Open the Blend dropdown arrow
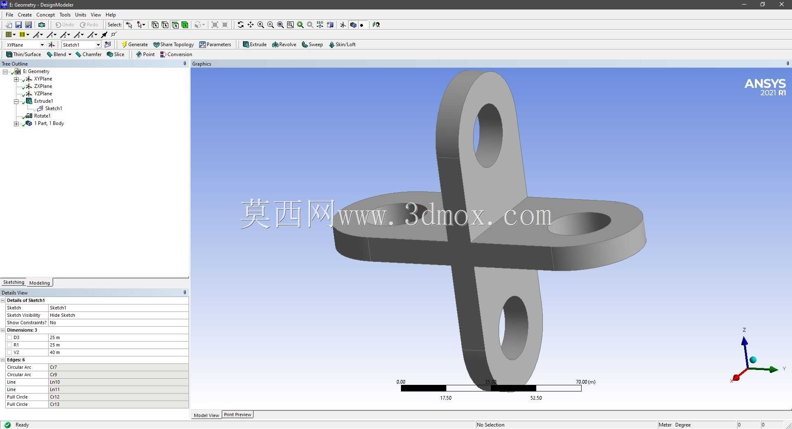 click(x=70, y=54)
